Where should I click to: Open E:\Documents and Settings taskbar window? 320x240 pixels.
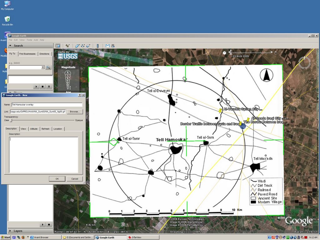point(78,237)
